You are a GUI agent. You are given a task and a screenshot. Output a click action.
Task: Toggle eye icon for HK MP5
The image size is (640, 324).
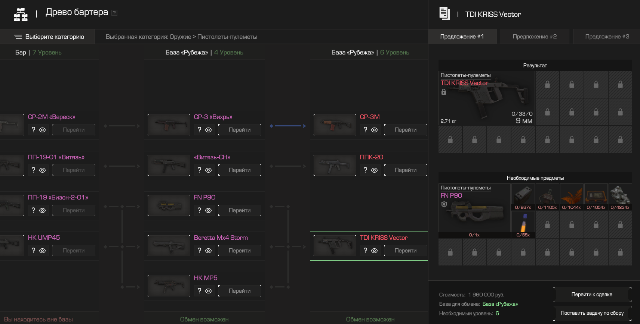(209, 291)
